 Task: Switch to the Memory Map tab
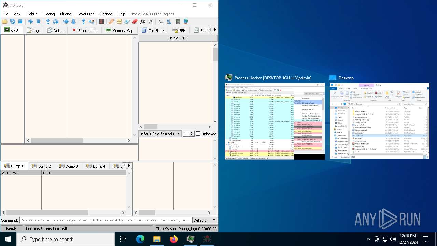coord(119,30)
